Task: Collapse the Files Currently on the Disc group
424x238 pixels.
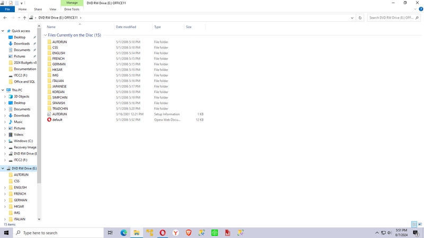Action: tap(46, 35)
